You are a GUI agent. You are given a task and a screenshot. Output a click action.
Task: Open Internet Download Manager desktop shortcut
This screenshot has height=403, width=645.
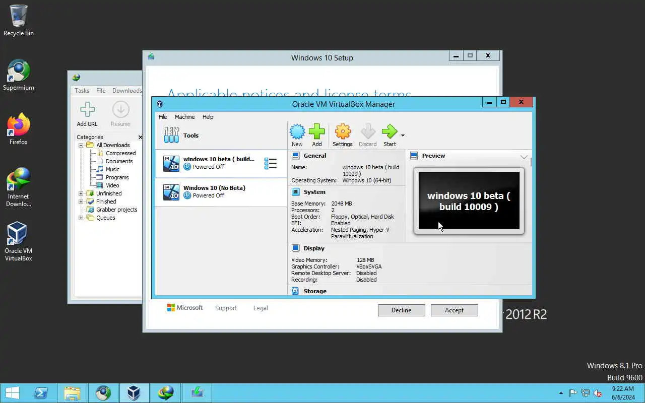click(19, 187)
